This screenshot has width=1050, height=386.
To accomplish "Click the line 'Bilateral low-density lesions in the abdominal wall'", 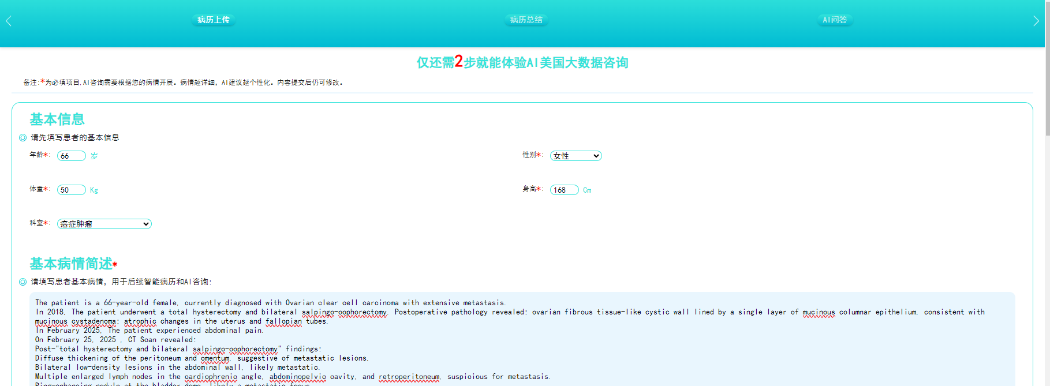I will [x=178, y=368].
